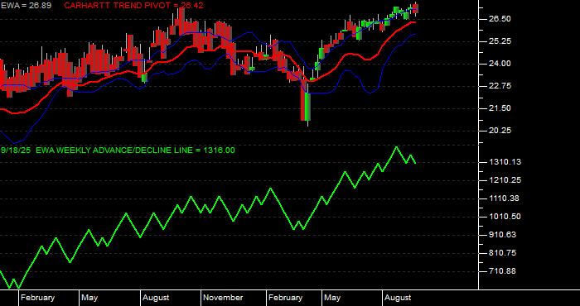Image resolution: width=580 pixels, height=306 pixels.
Task: Click the 24.00 price axis label
Action: (500, 64)
